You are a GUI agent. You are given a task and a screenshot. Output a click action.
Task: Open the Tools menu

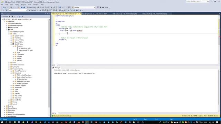pos(29,4)
